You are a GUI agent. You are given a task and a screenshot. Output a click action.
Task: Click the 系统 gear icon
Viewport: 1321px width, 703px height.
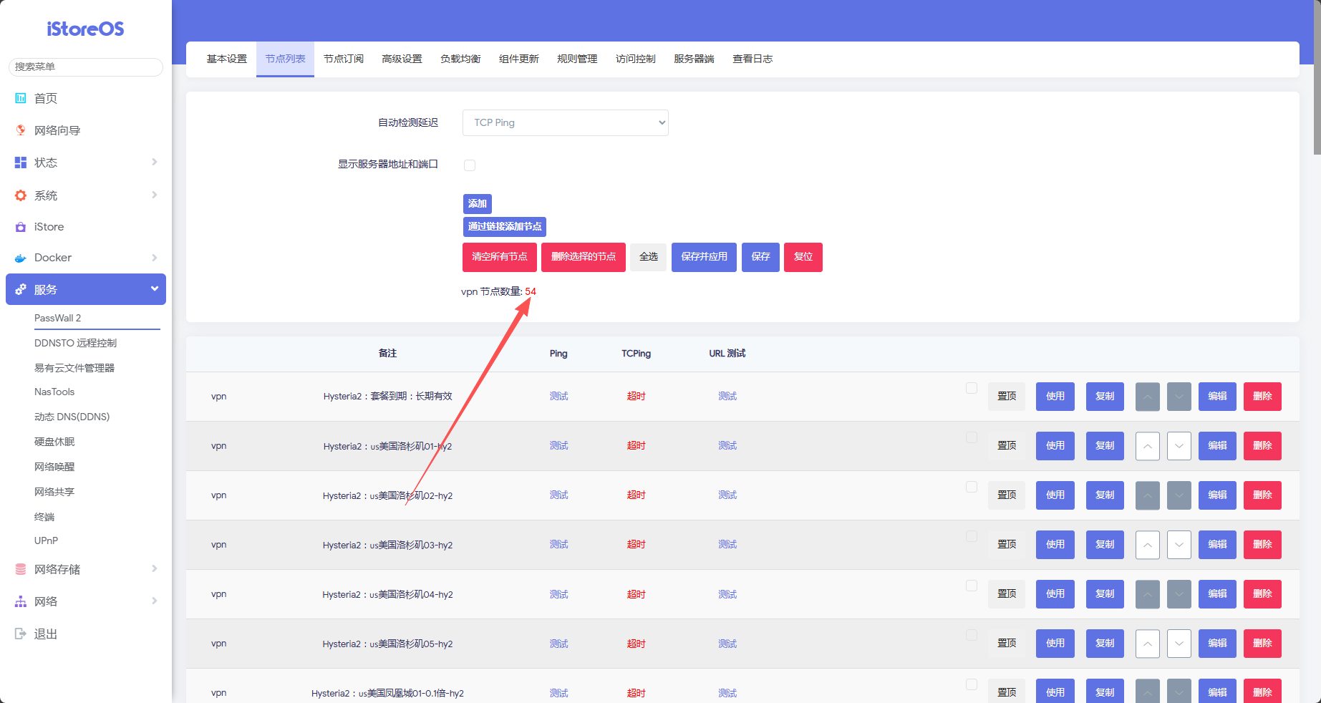(21, 195)
